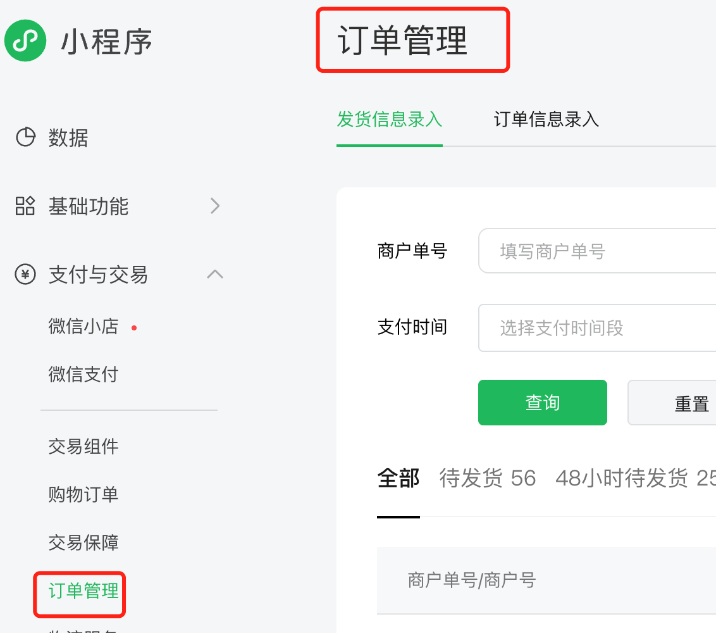
Task: Switch to the 发货信息录入 tab
Action: coord(390,119)
